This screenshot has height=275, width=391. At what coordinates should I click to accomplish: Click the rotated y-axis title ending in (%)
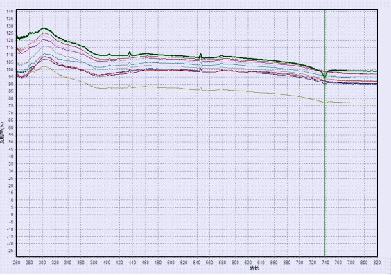tap(2, 133)
